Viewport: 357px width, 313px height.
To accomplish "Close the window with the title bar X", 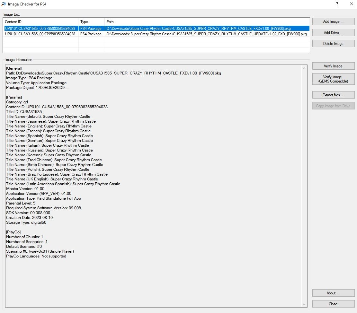I will pyautogui.click(x=351, y=4).
